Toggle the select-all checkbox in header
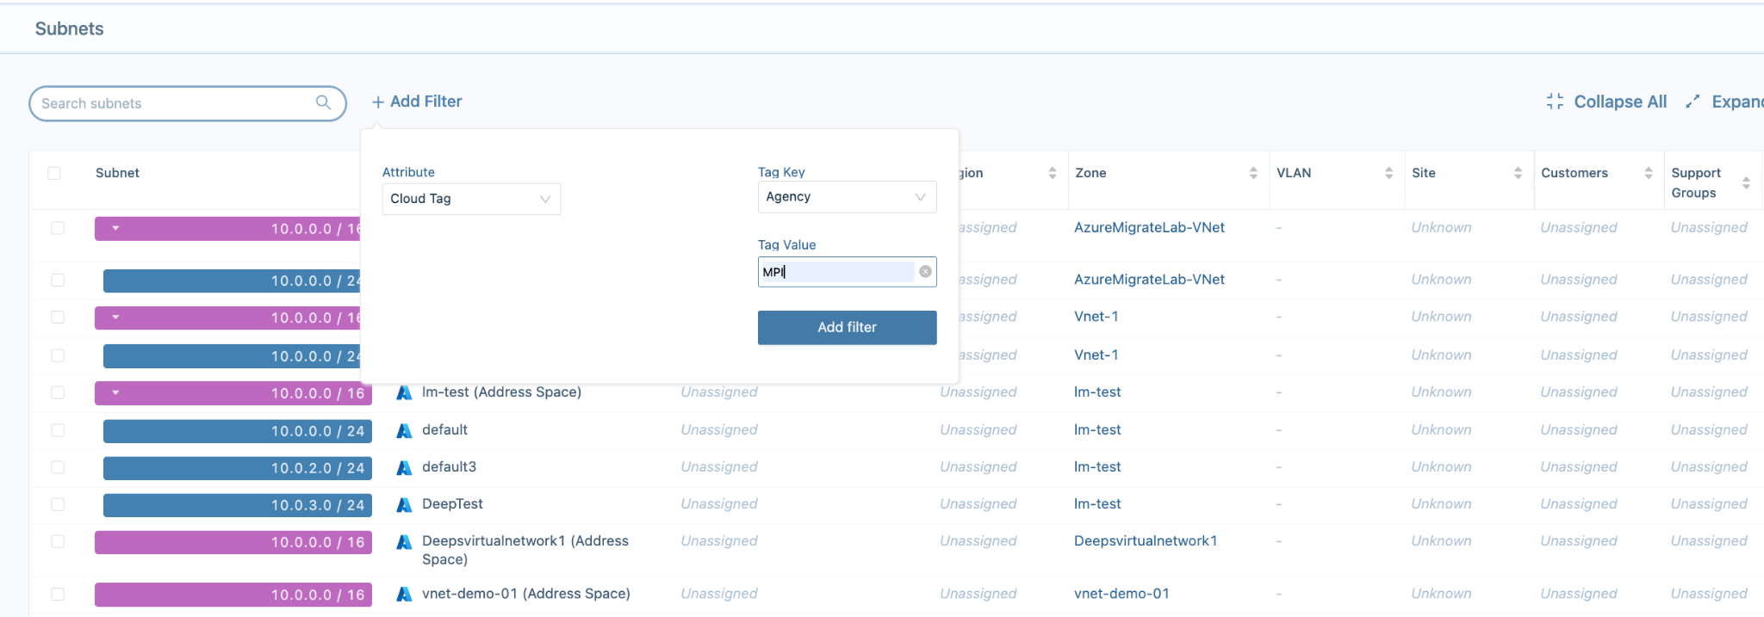 point(54,173)
